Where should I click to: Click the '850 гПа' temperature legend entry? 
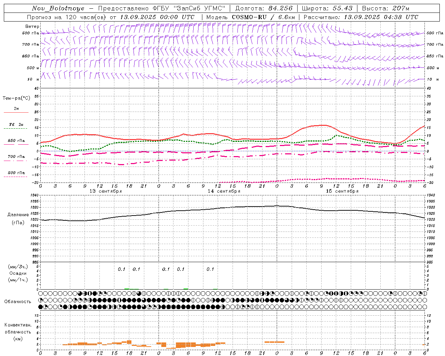point(16,141)
